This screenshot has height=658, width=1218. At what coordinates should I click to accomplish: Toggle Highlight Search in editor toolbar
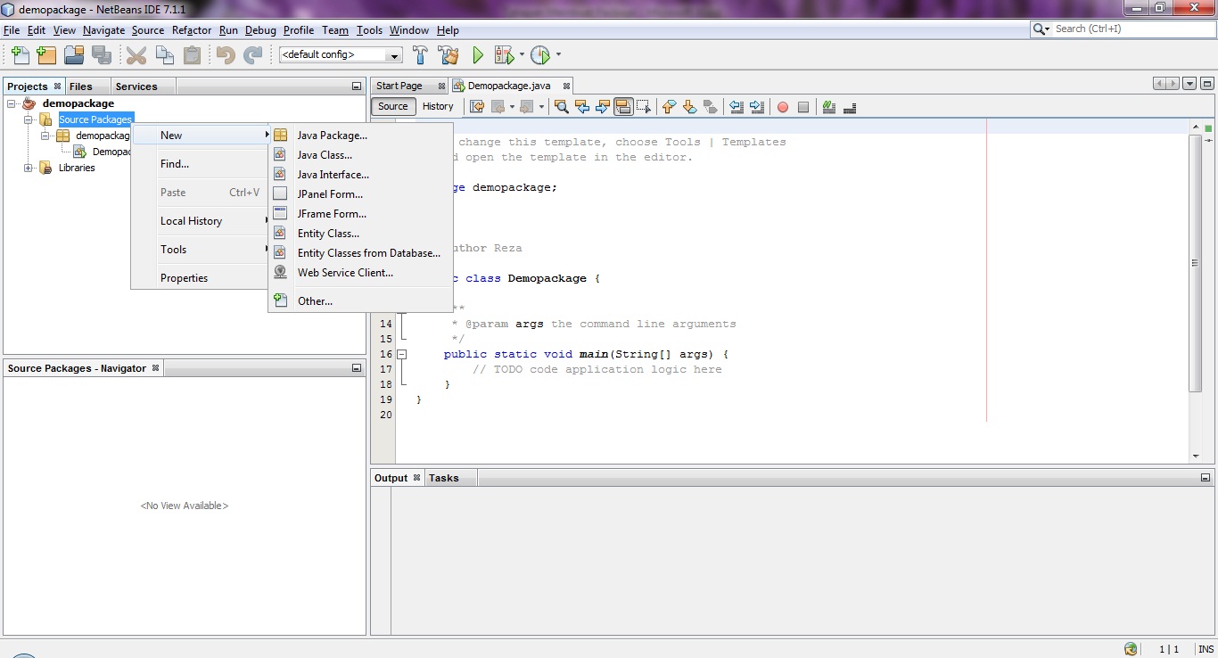coord(621,106)
